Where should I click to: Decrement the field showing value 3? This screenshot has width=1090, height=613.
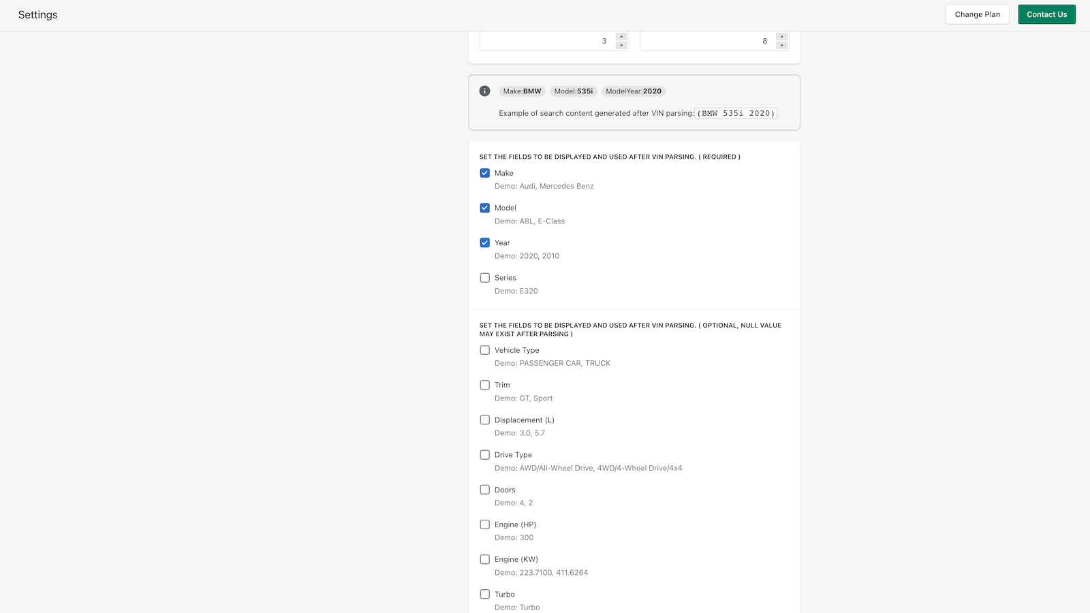pyautogui.click(x=621, y=46)
